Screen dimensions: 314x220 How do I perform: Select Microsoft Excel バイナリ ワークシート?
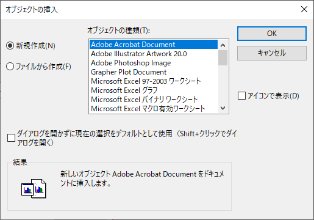tap(154, 100)
